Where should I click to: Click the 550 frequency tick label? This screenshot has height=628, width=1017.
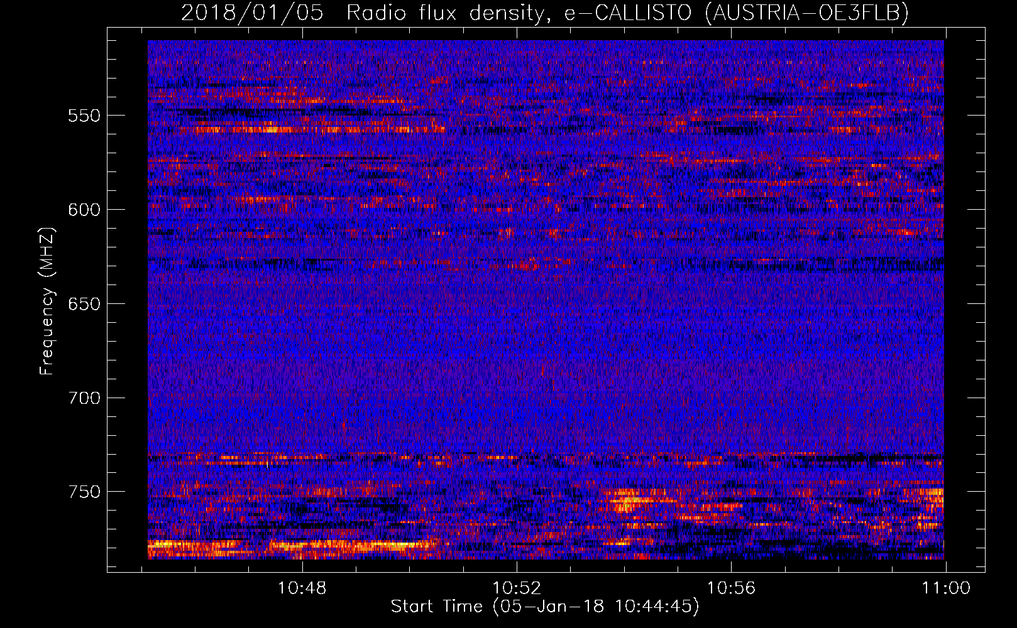click(x=84, y=116)
